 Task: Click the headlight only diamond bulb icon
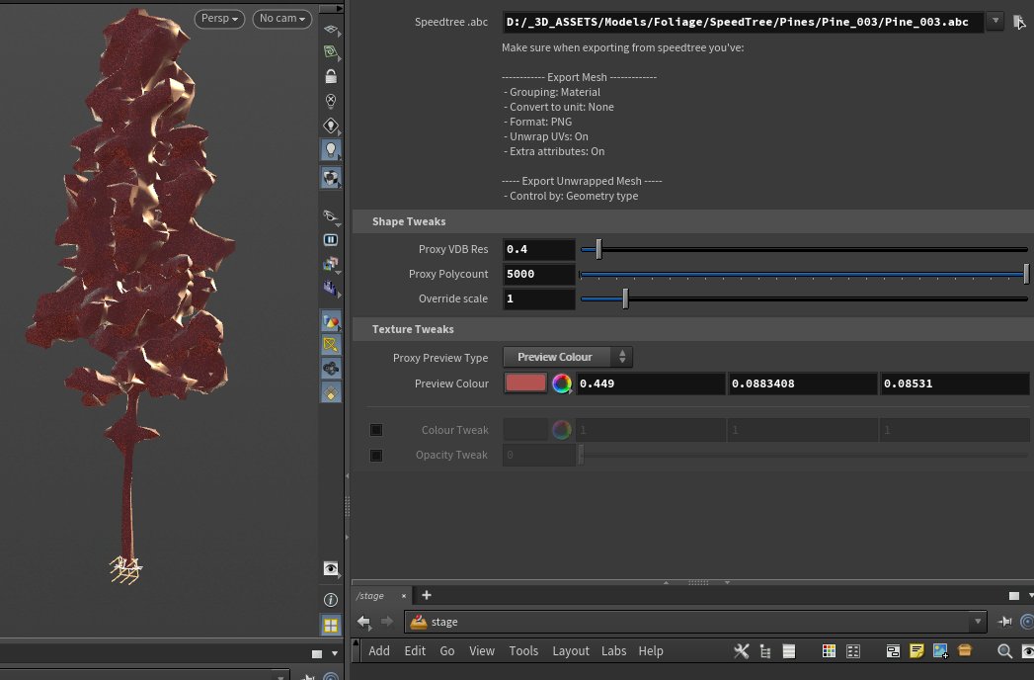click(x=331, y=126)
